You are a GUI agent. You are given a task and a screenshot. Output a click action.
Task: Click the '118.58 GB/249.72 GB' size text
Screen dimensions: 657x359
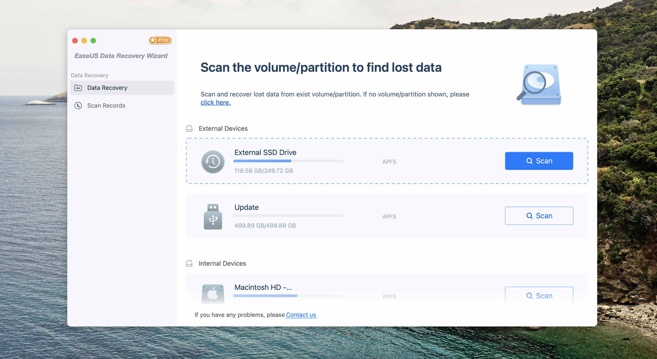click(x=264, y=171)
